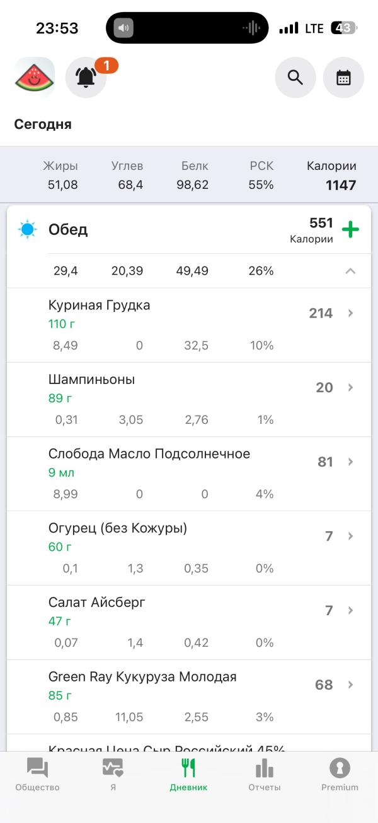378x823 pixels.
Task: Open the search magnifier
Action: pos(295,77)
